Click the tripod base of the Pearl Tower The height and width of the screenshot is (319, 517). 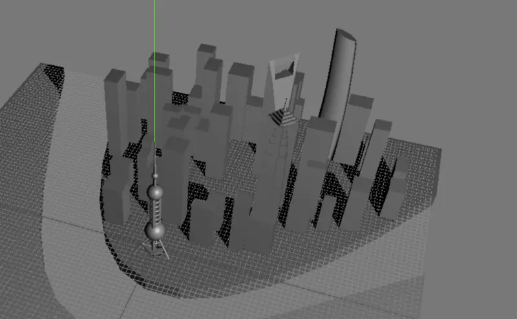[153, 248]
